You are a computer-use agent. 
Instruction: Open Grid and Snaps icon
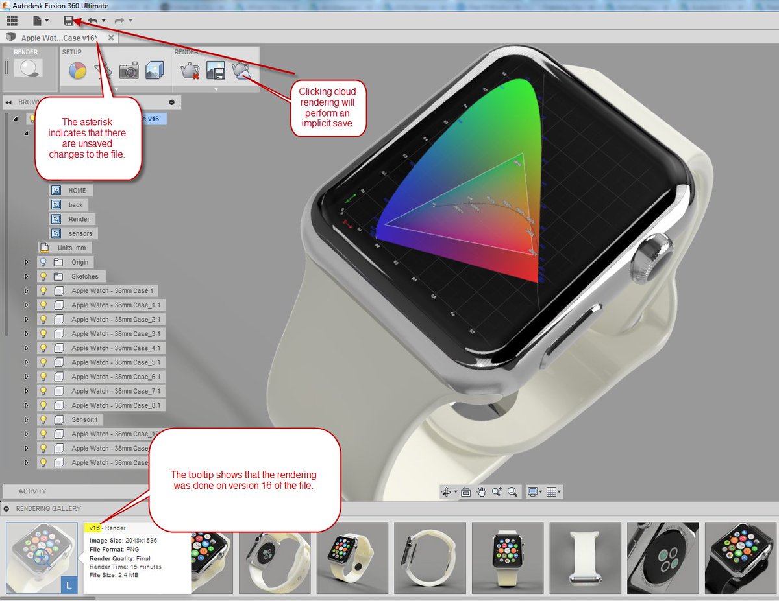tap(551, 491)
